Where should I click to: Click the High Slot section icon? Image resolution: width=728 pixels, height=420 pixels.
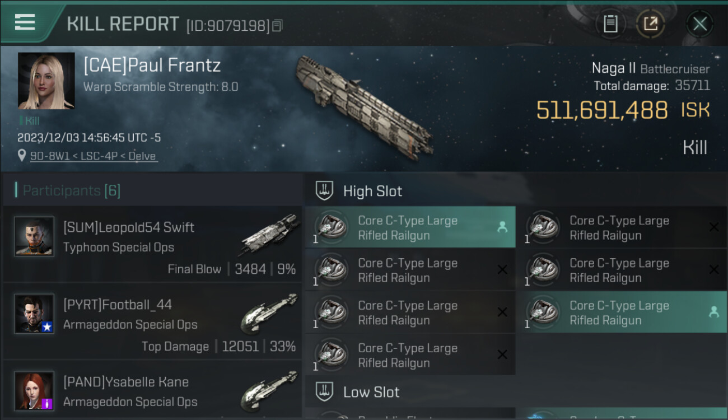point(325,191)
